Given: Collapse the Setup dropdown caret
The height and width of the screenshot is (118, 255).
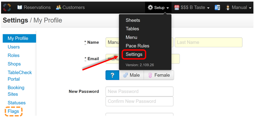Looking at the screenshot, I should point(167,8).
